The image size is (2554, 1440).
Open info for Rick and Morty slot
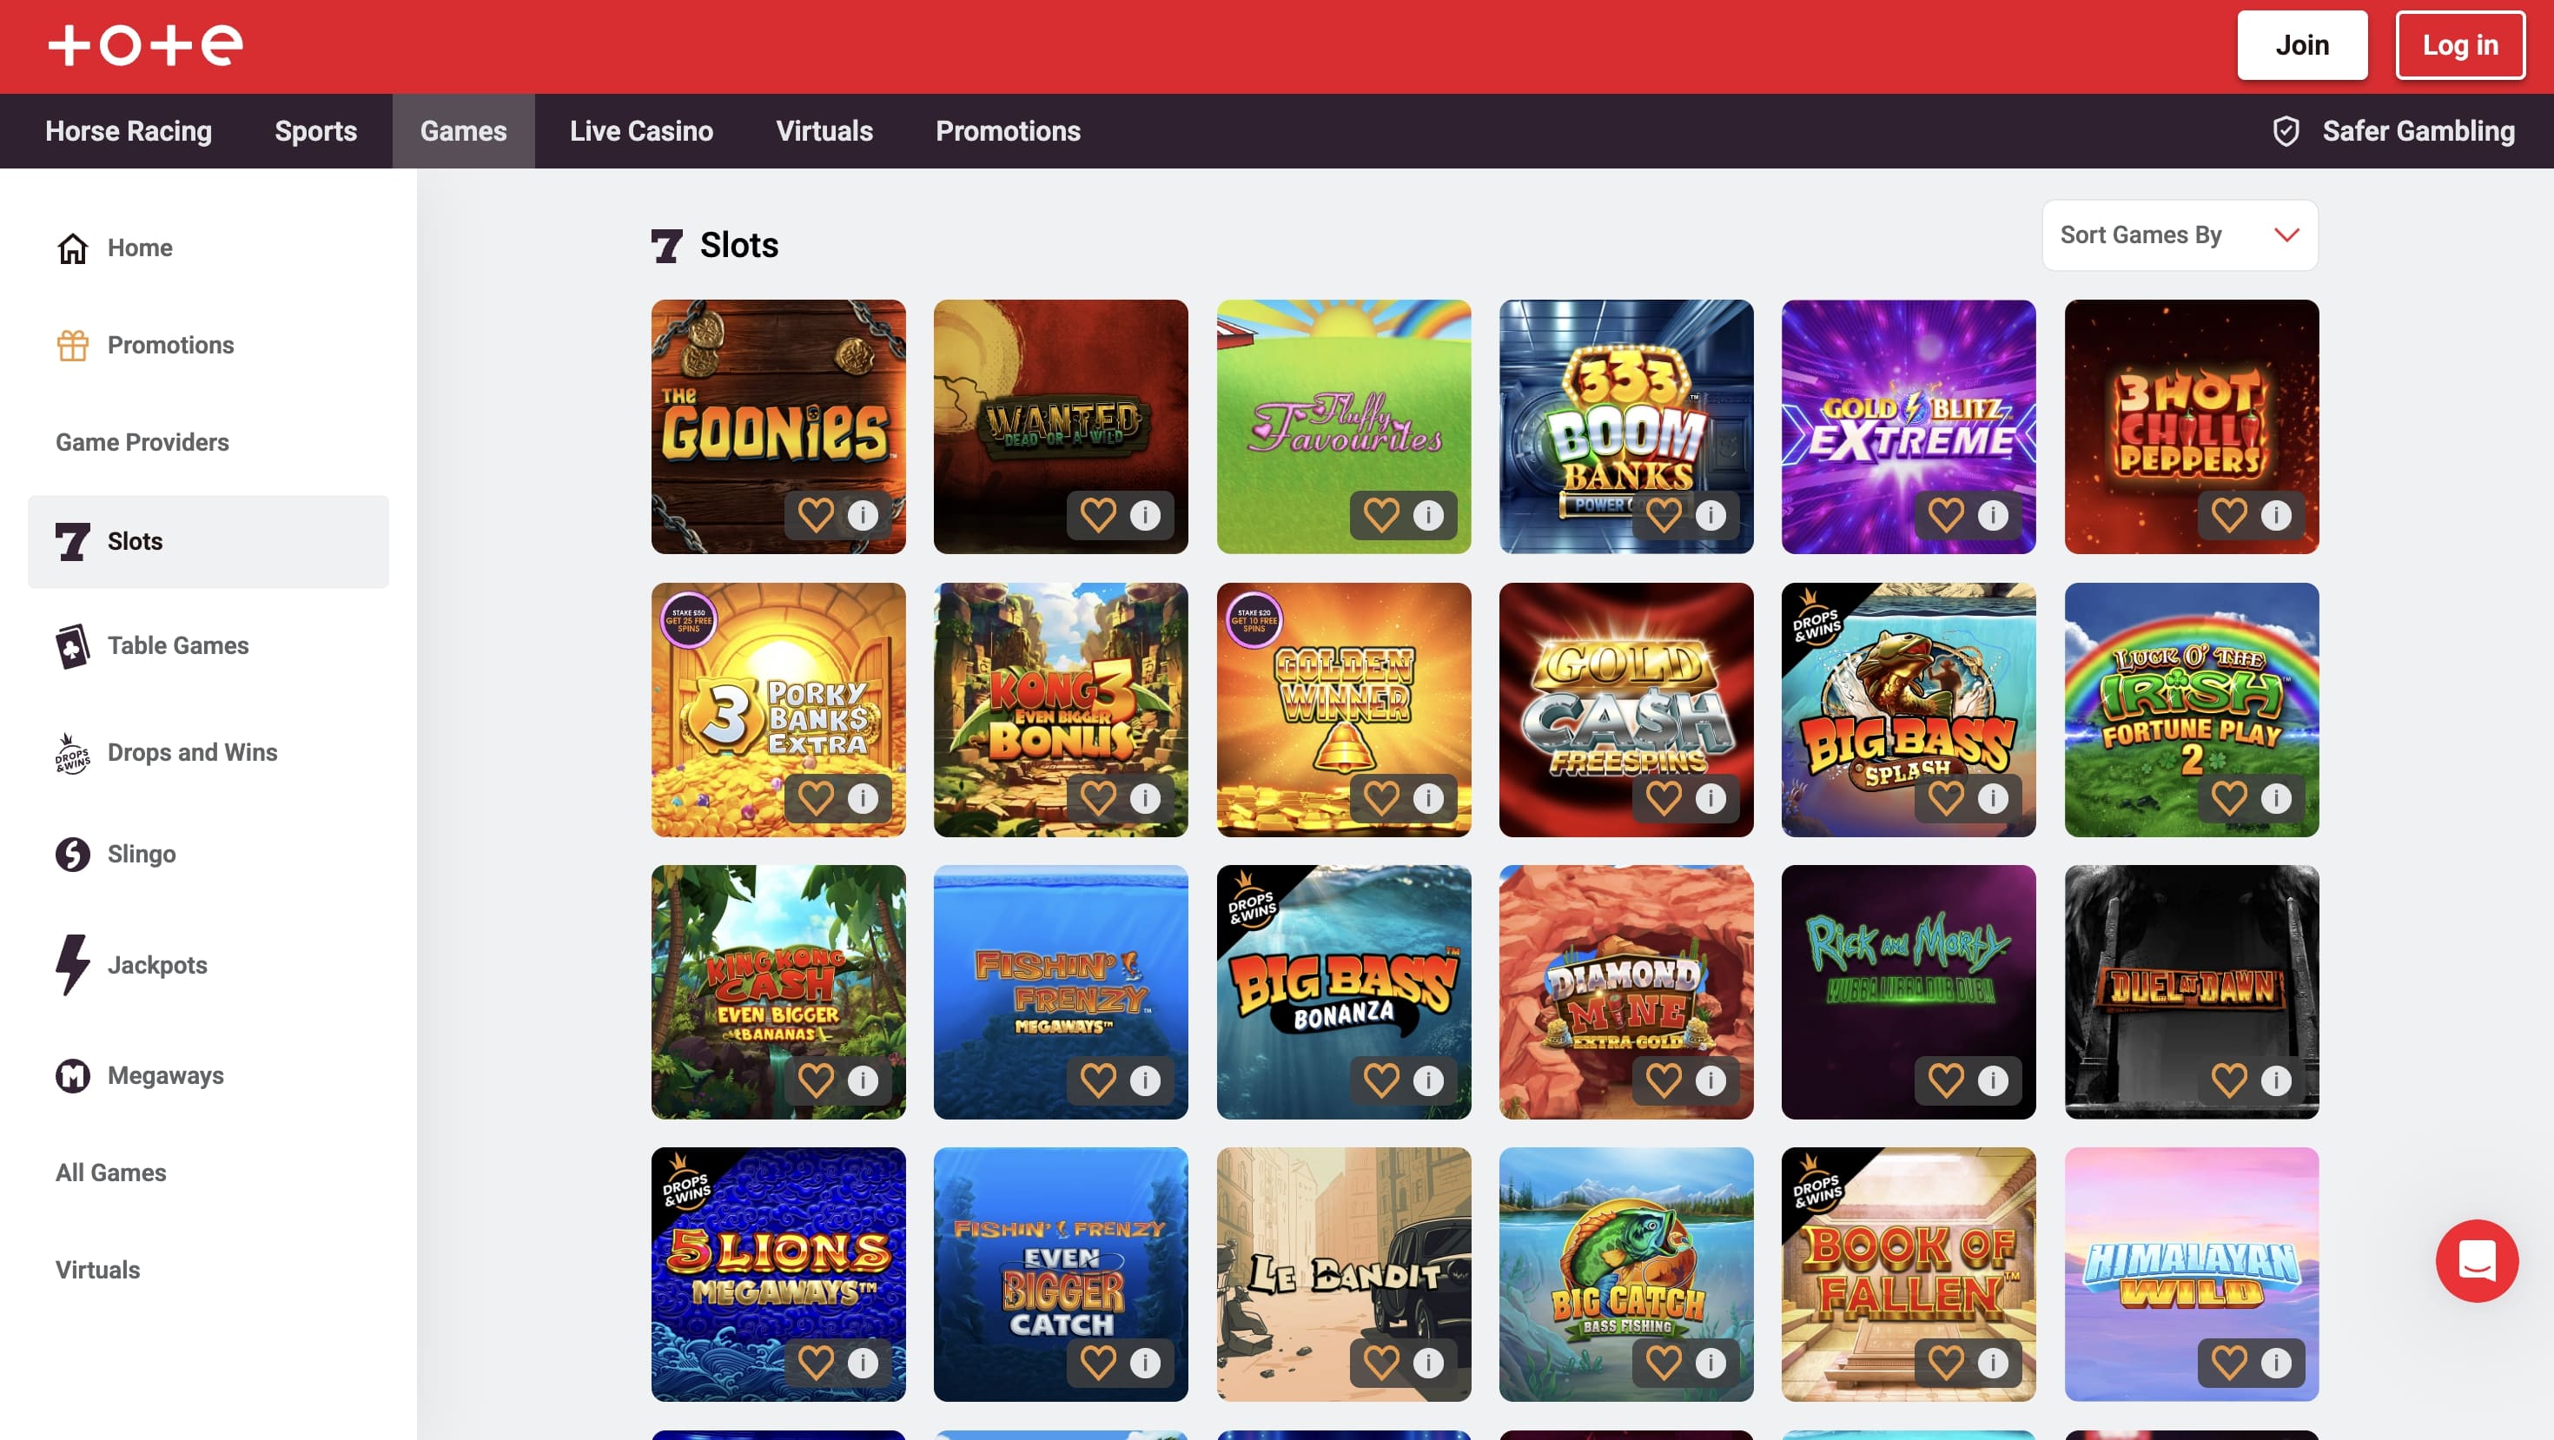point(1993,1080)
